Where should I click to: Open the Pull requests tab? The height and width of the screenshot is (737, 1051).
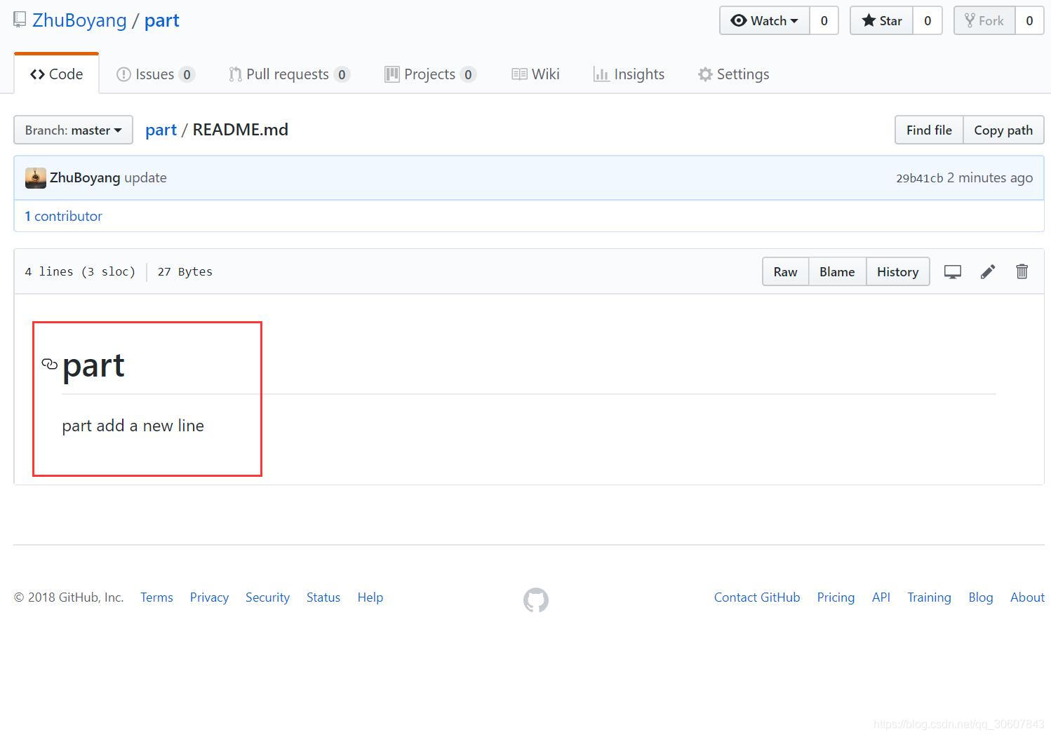click(289, 74)
